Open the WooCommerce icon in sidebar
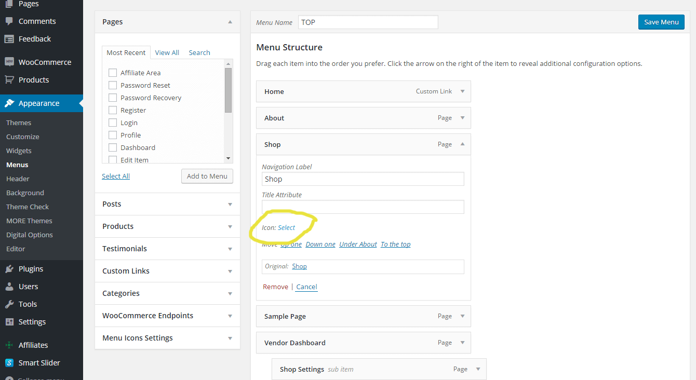 (x=9, y=62)
